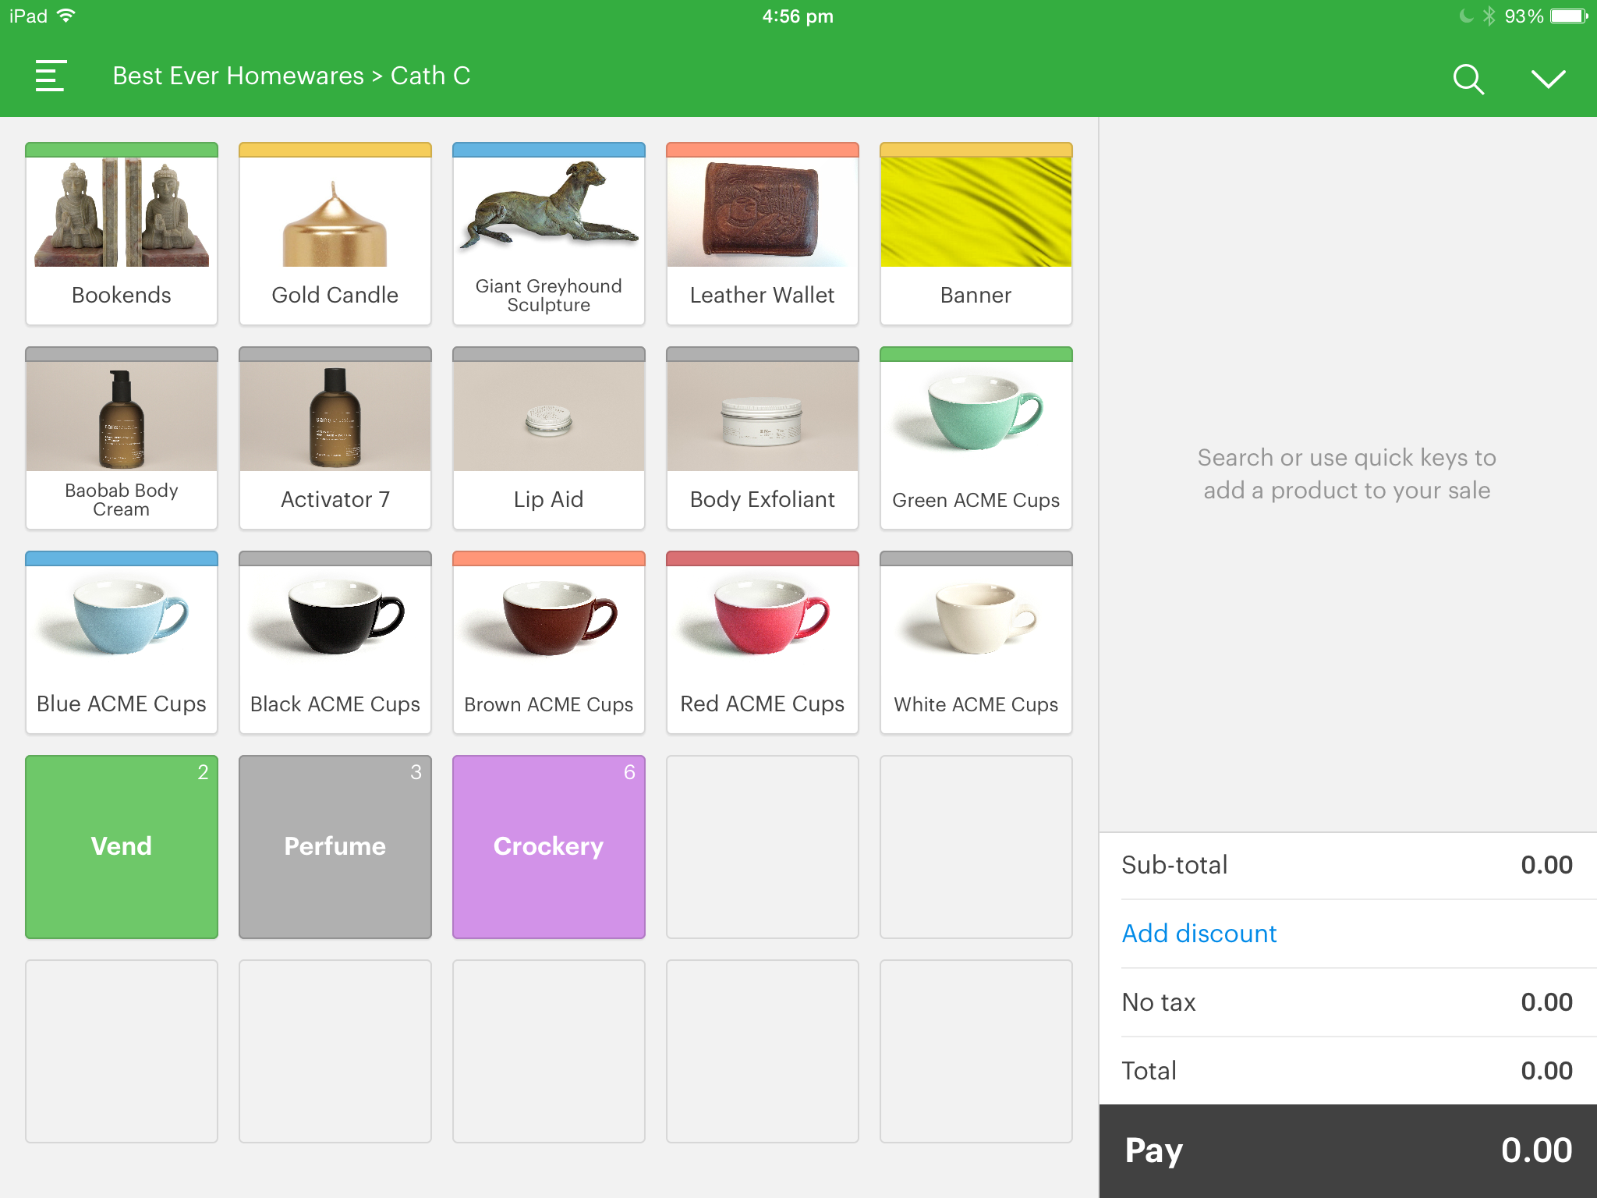Pick the yellow Banner tile
Viewport: 1597px width, 1198px height.
pos(976,233)
